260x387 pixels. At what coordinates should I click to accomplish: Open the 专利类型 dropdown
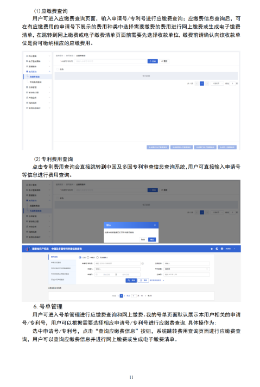coord(187,269)
